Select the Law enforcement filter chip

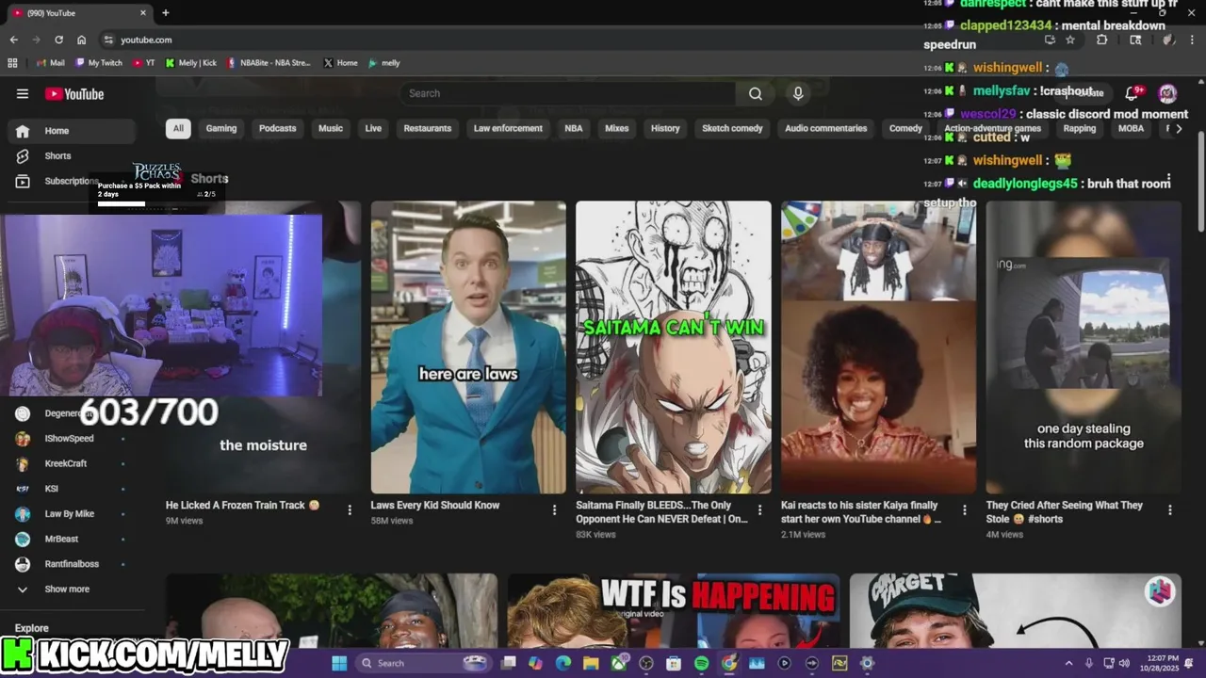pyautogui.click(x=508, y=128)
